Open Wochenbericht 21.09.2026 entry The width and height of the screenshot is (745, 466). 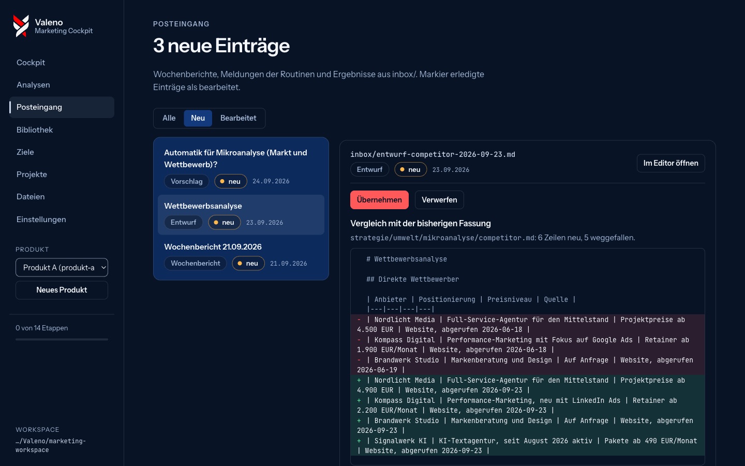click(241, 256)
